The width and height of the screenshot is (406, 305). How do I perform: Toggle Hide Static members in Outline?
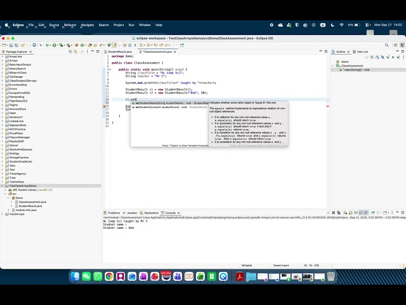tap(388, 57)
